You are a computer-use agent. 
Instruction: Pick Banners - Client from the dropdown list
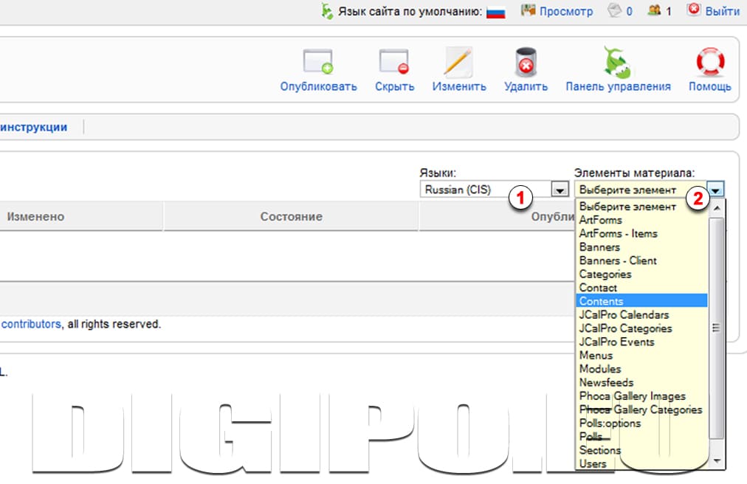click(x=618, y=260)
